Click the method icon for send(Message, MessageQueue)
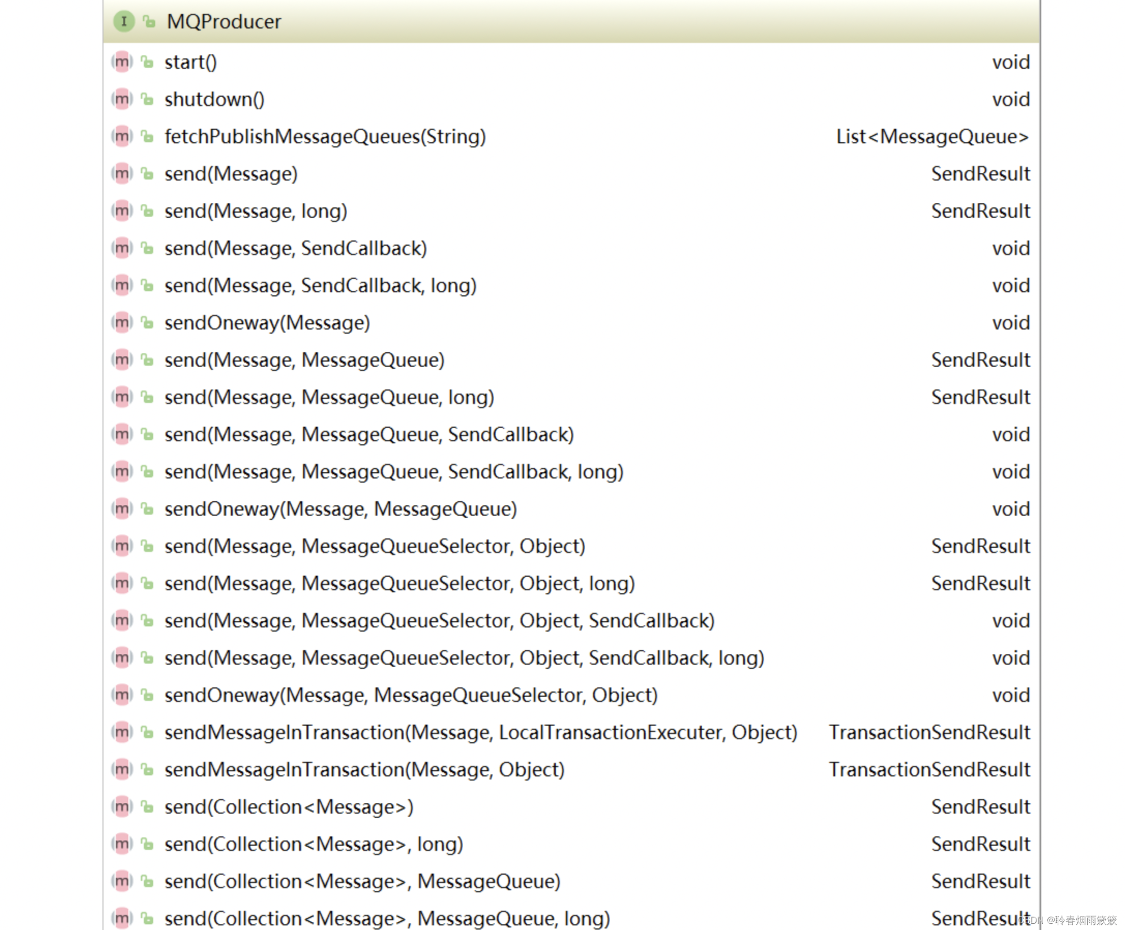The width and height of the screenshot is (1125, 930). (x=122, y=360)
